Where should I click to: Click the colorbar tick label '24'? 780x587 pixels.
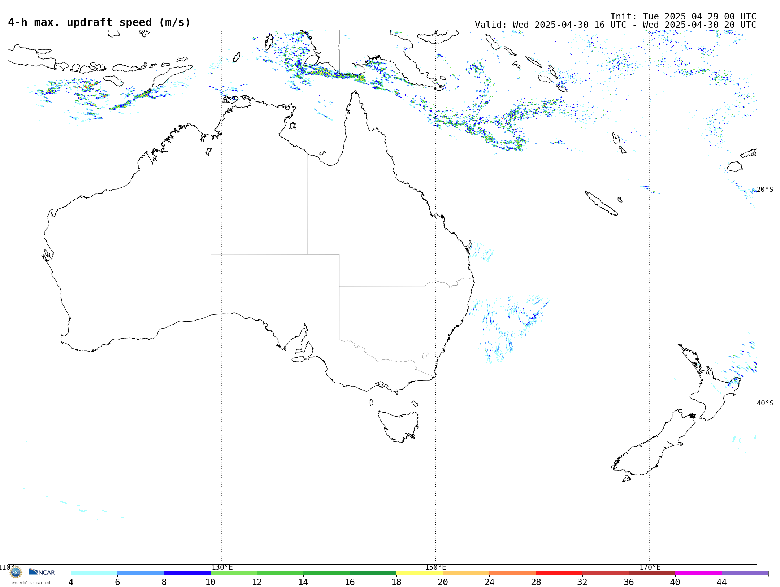tap(489, 582)
